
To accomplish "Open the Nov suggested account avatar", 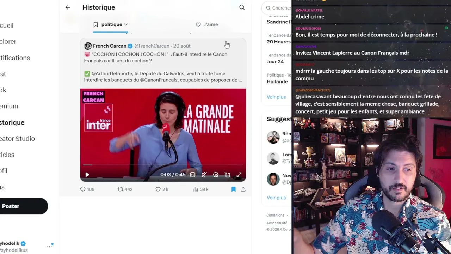I will [273, 179].
